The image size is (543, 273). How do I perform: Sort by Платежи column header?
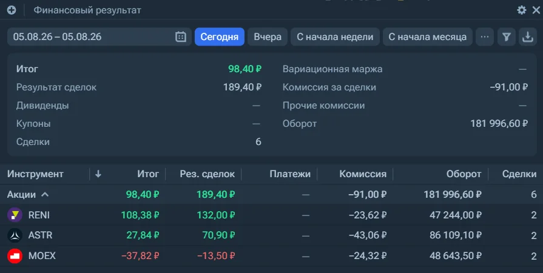(290, 174)
